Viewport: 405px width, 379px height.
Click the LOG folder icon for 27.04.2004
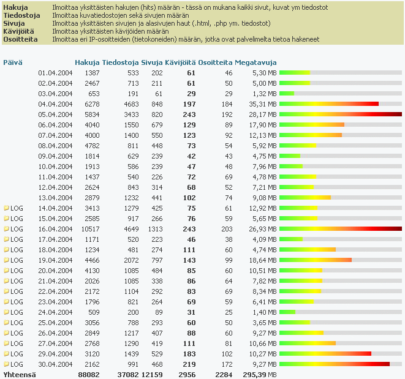7,343
